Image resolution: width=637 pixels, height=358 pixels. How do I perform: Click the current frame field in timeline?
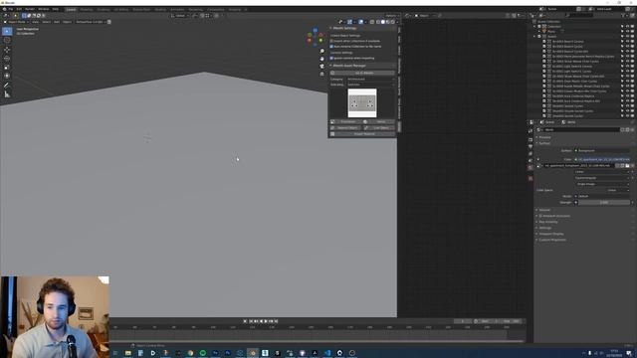pyautogui.click(x=463, y=321)
